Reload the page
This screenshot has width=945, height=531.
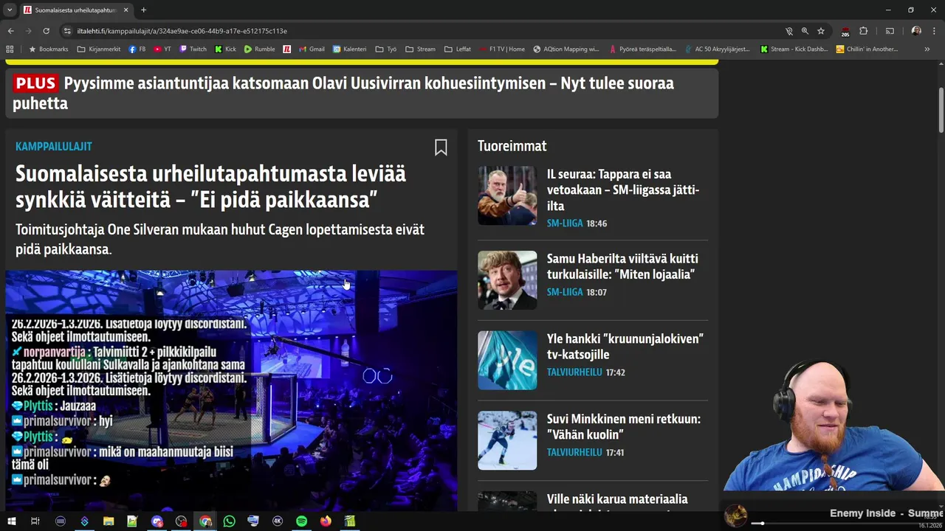point(46,31)
